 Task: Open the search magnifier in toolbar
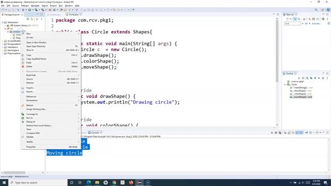[x=316, y=10]
